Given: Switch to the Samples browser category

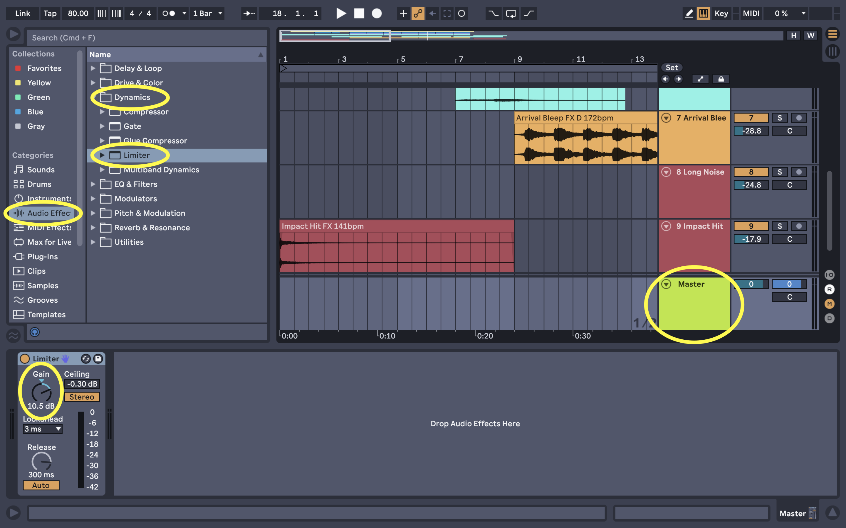Looking at the screenshot, I should [43, 285].
